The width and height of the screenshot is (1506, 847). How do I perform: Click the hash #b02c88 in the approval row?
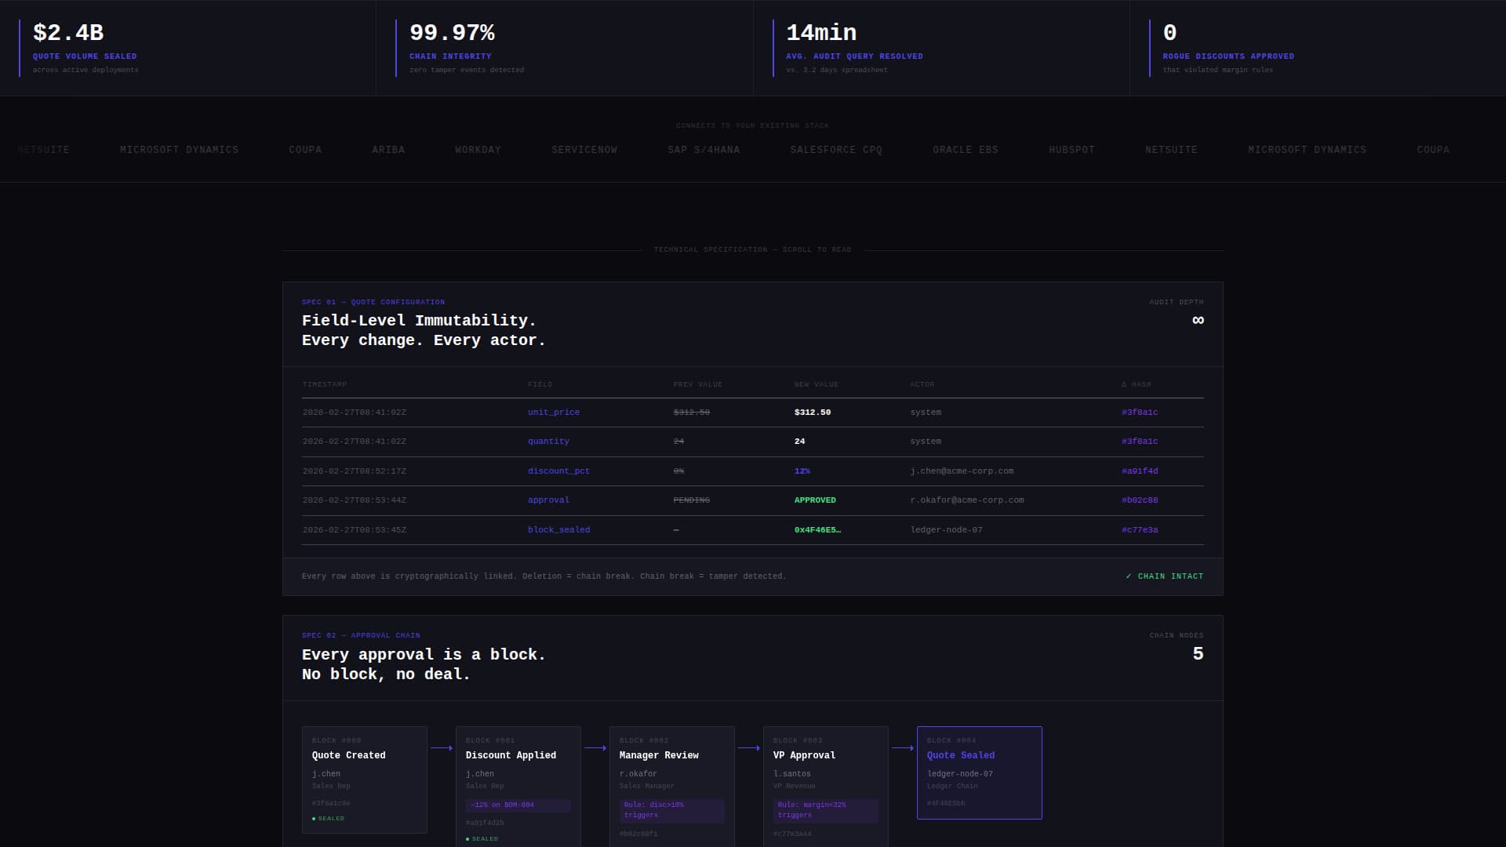(x=1140, y=500)
